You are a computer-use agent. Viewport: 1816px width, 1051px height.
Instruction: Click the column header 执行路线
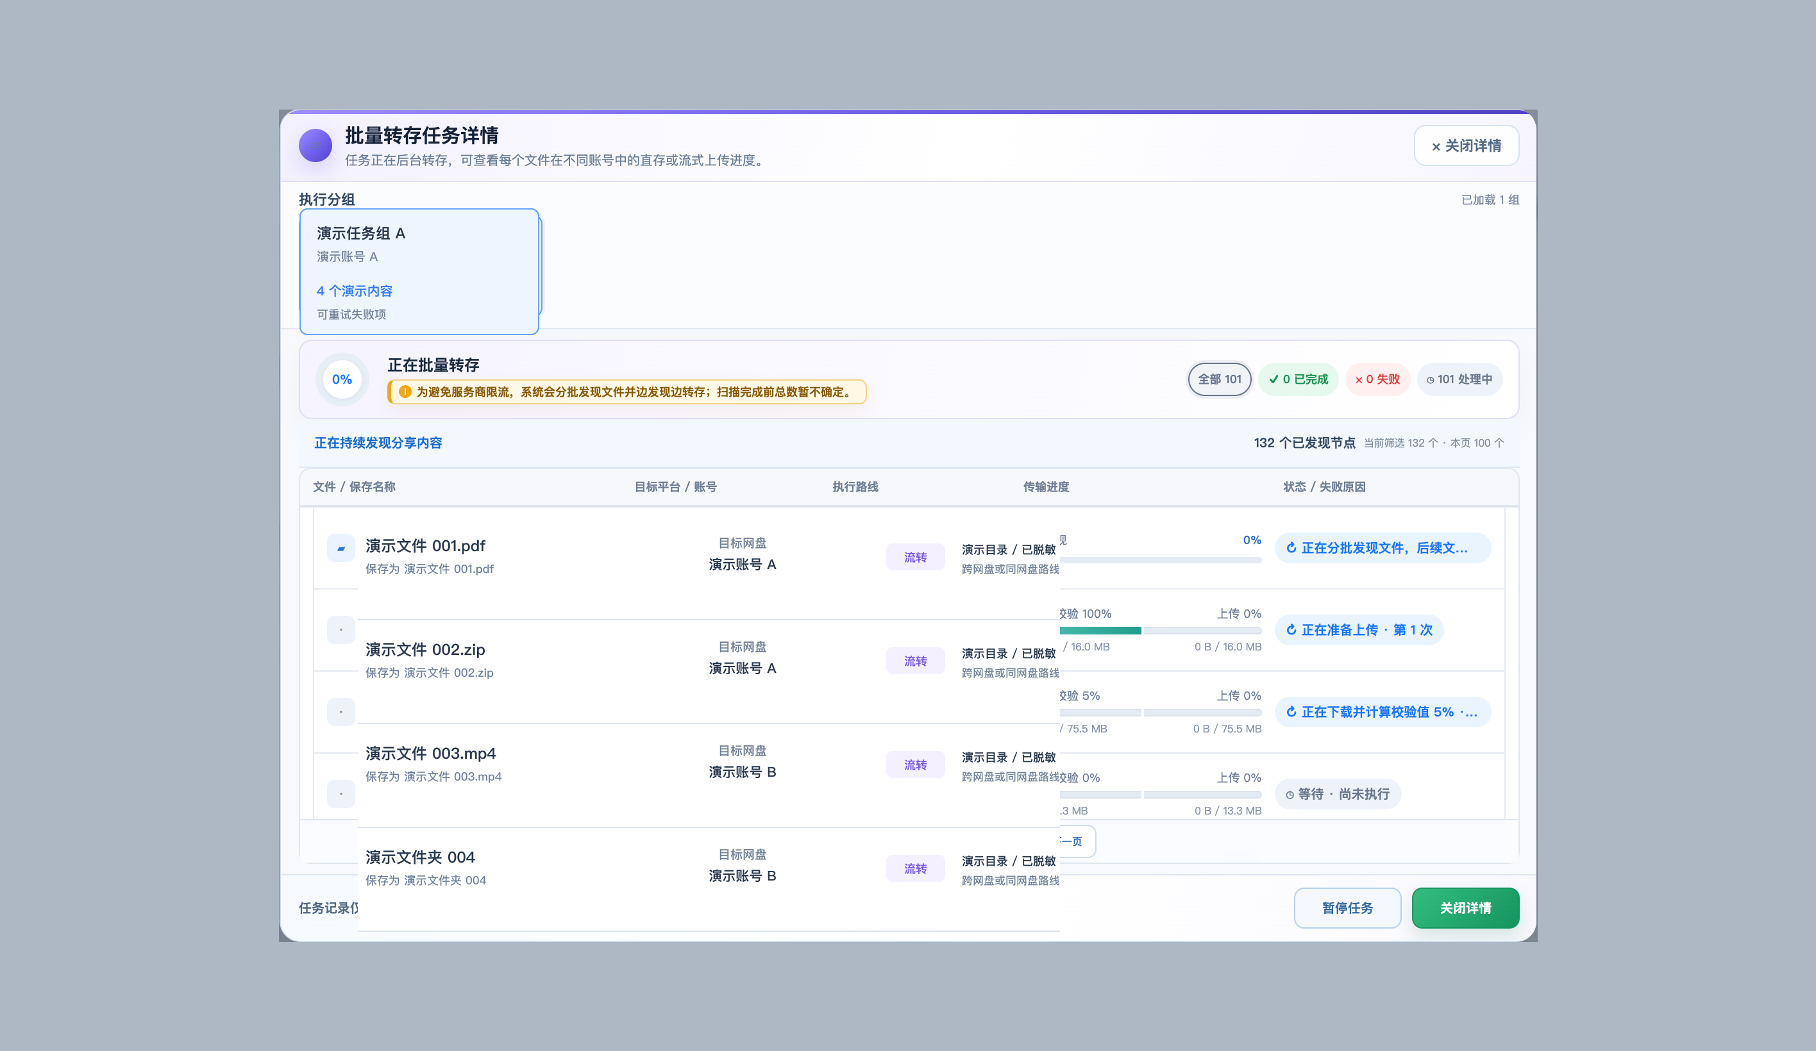coord(855,487)
